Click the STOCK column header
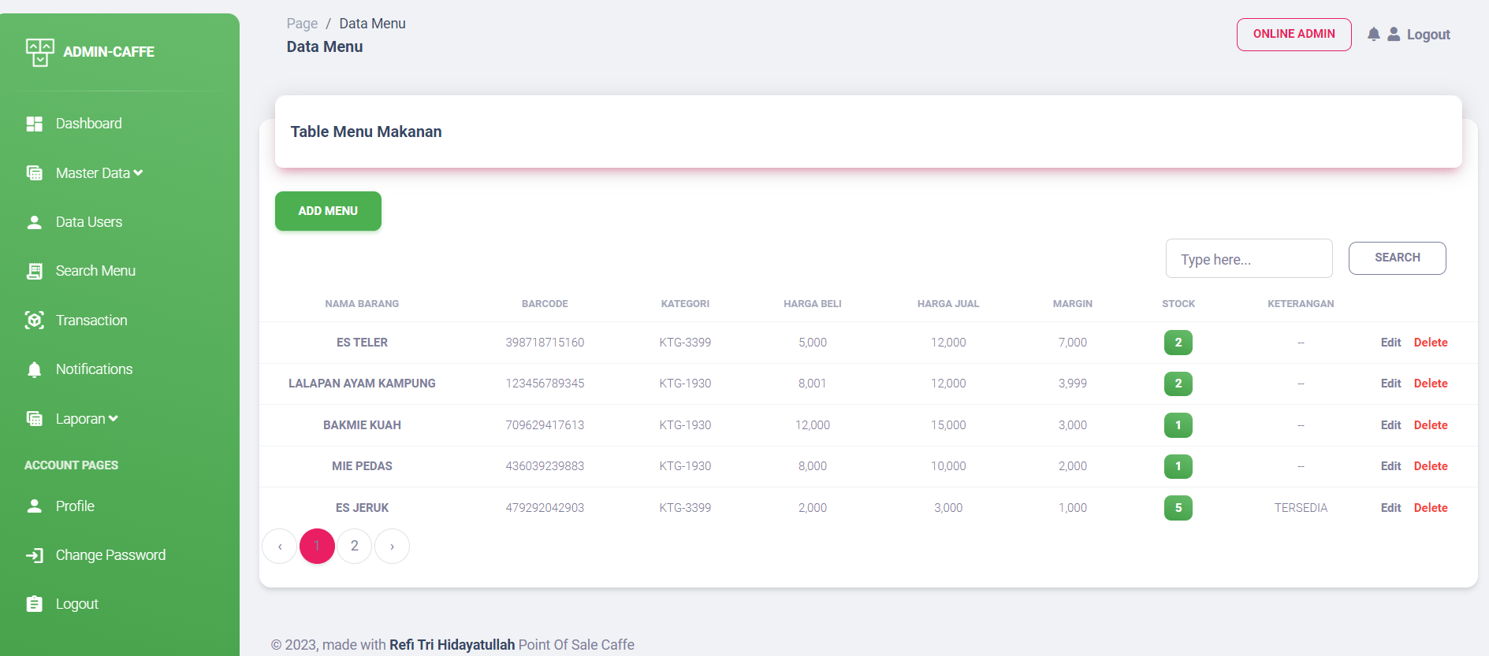 pyautogui.click(x=1178, y=304)
